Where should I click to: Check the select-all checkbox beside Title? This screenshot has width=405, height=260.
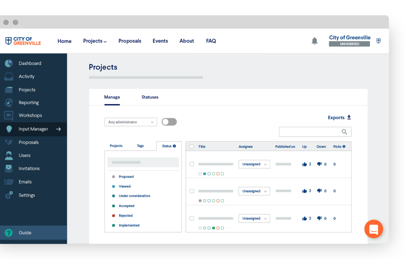(x=192, y=147)
